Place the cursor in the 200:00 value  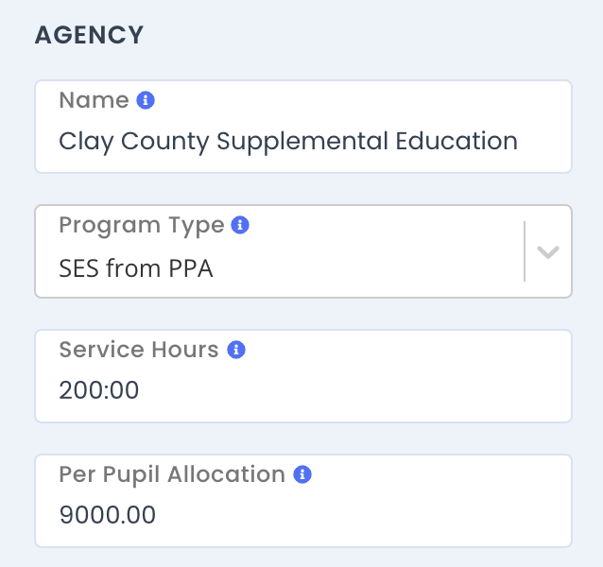[x=99, y=390]
